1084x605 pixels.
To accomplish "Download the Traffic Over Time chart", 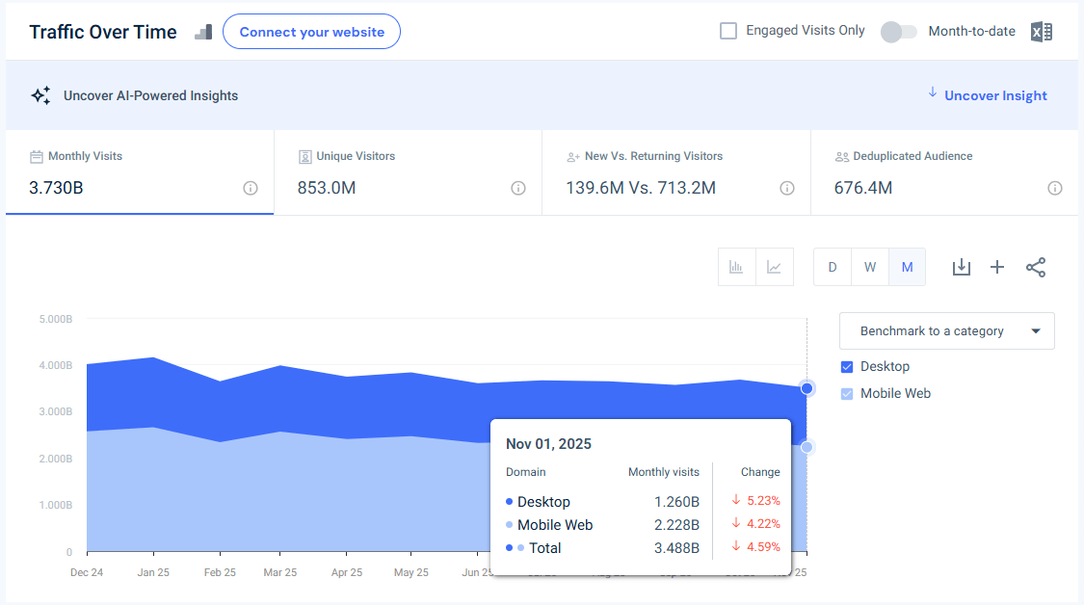I will [961, 267].
